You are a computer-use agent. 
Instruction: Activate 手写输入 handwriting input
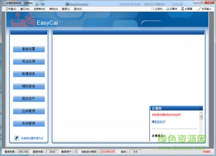point(204,9)
